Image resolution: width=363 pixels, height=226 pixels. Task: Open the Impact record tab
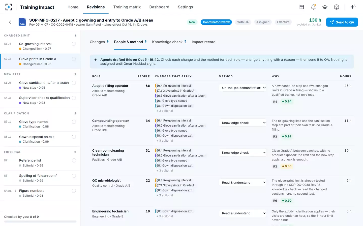pos(203,42)
